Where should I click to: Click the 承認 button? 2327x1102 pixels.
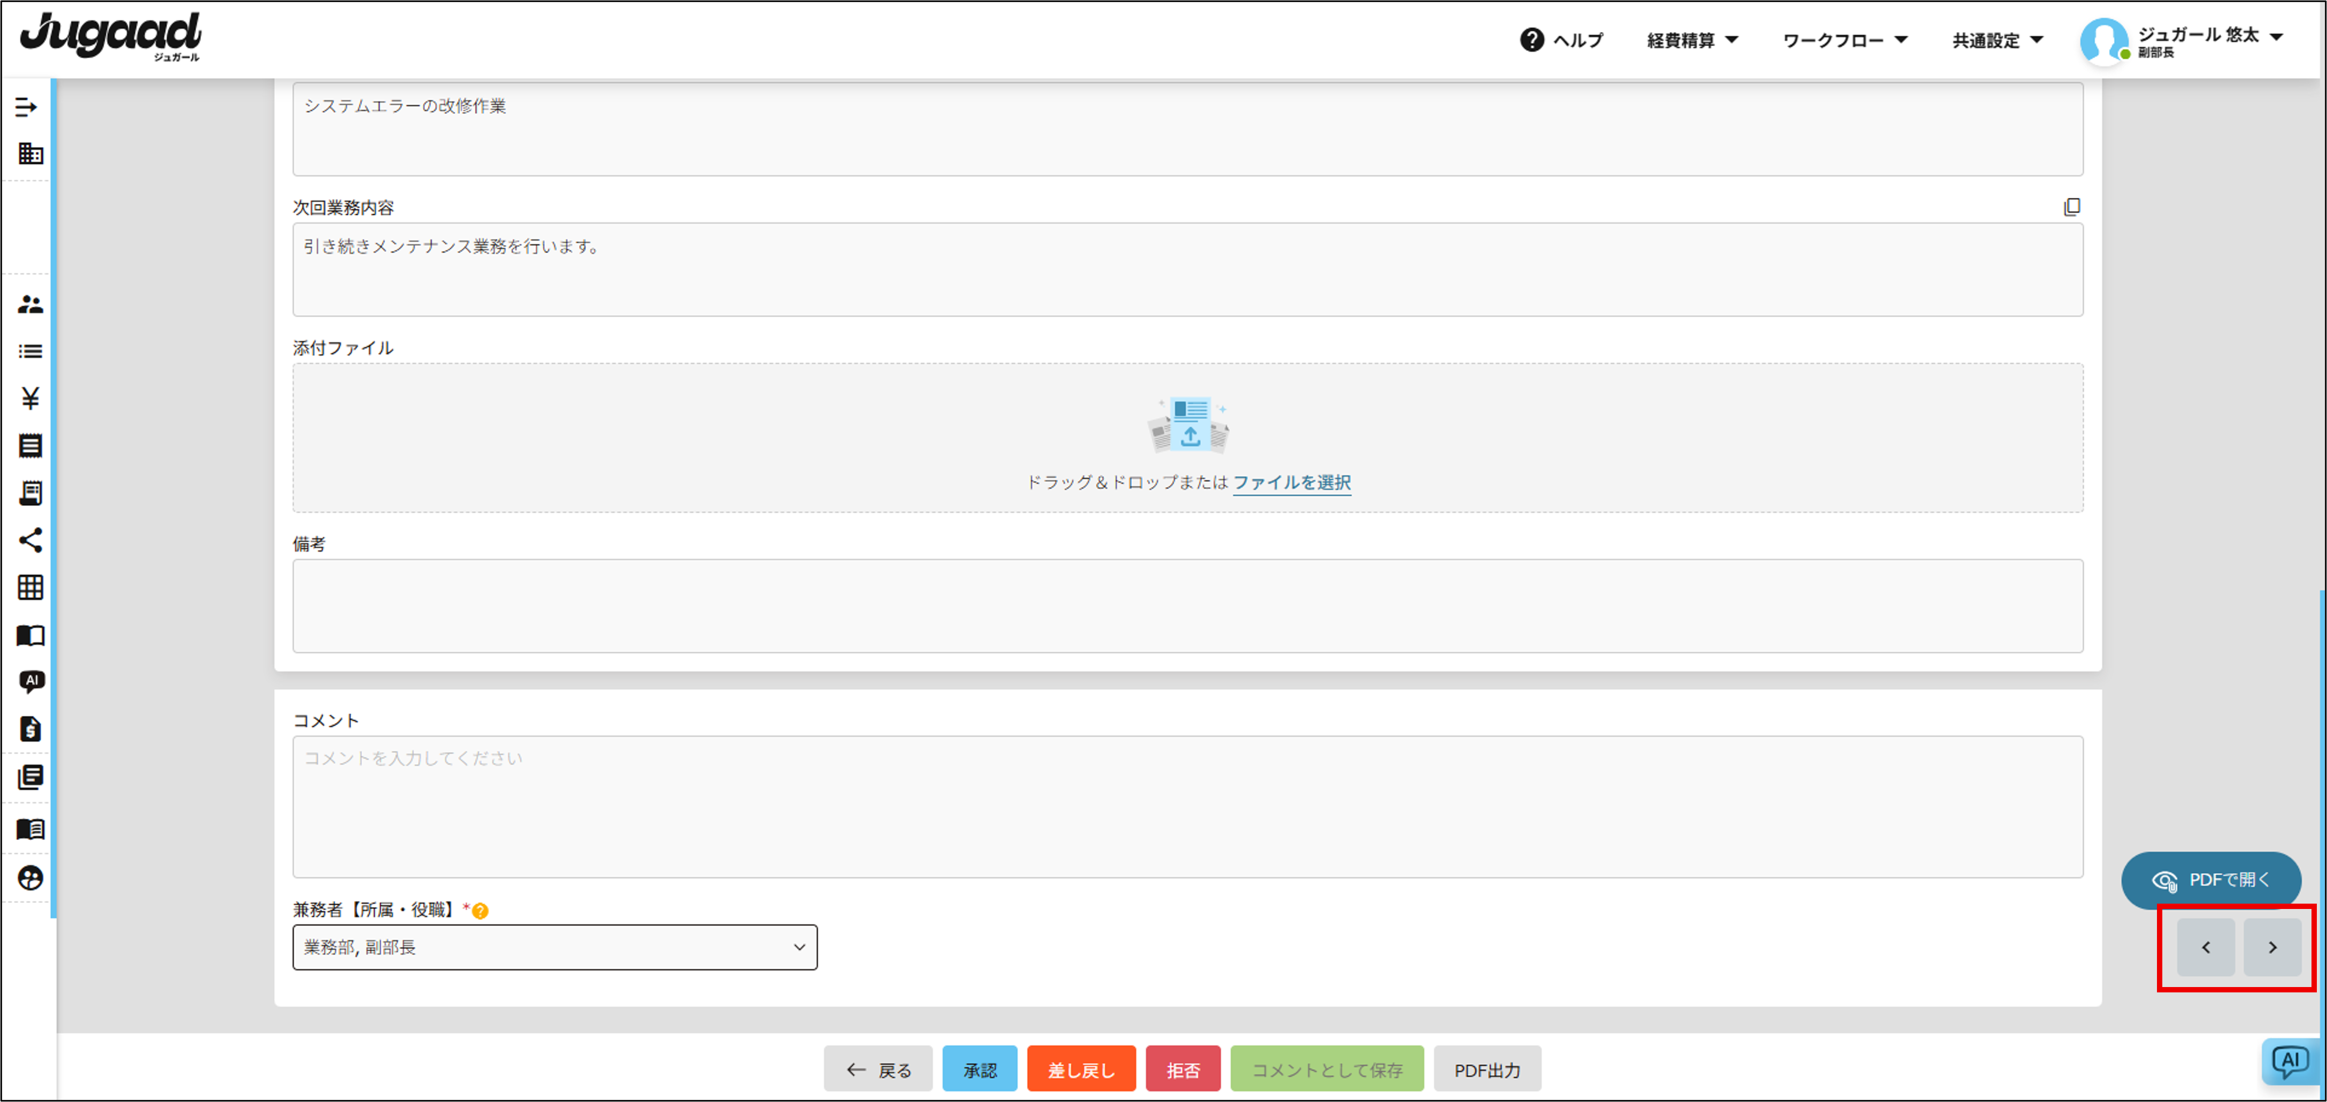click(x=979, y=1069)
